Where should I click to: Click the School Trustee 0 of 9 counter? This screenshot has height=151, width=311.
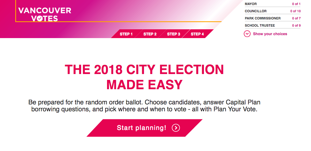(296, 26)
